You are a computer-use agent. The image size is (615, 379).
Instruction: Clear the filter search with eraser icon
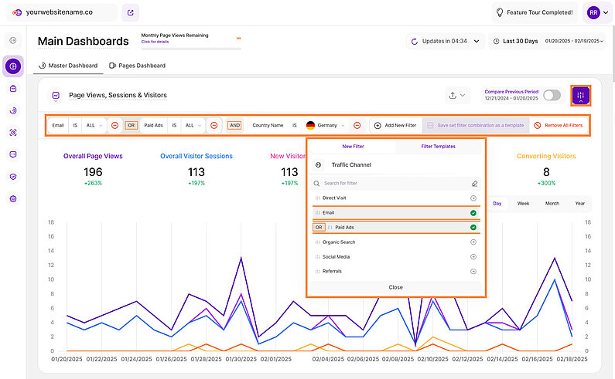474,184
